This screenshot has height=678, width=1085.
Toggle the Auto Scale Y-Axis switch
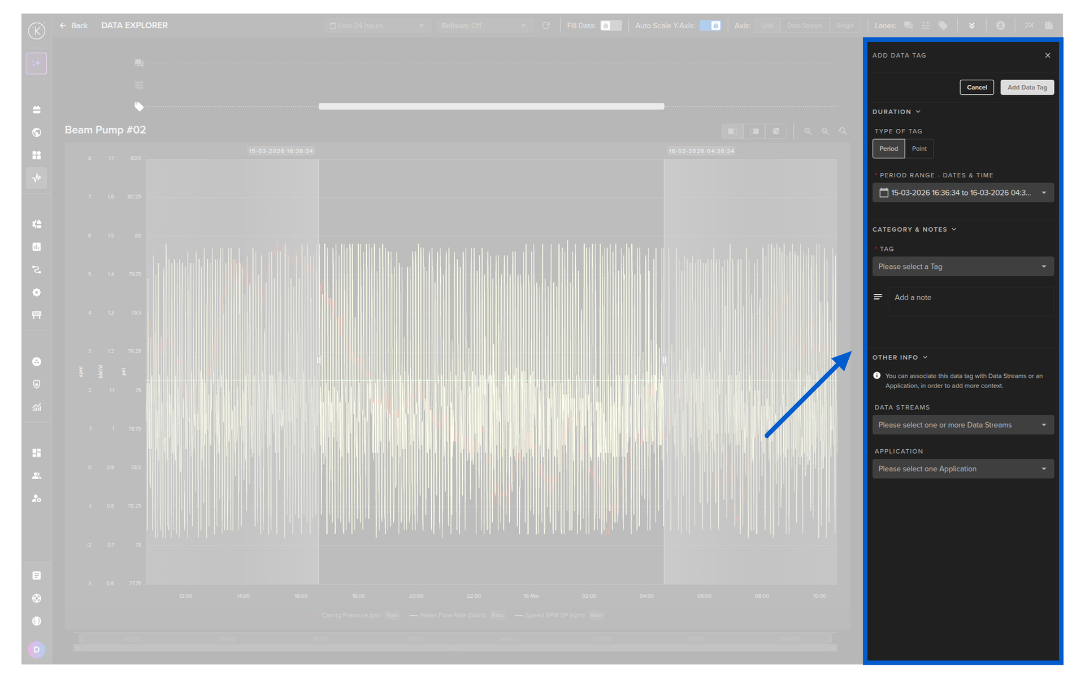click(x=710, y=25)
